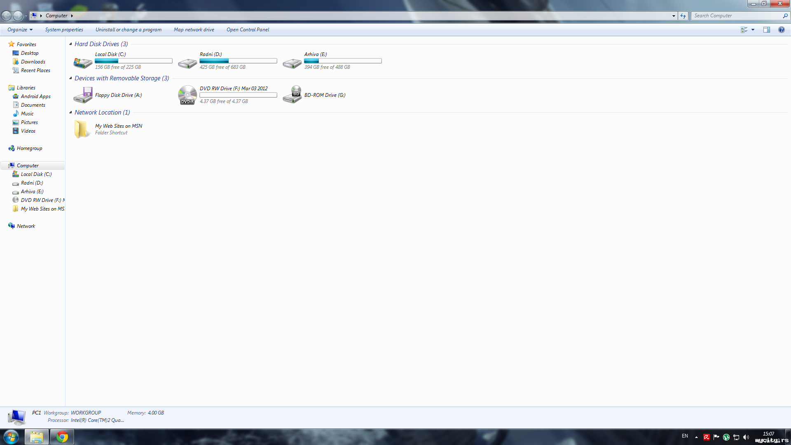Click the Radni (D:) capacity bar
This screenshot has height=445, width=791.
coord(238,61)
